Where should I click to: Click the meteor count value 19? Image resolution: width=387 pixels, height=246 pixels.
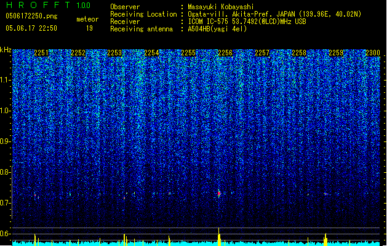89,28
